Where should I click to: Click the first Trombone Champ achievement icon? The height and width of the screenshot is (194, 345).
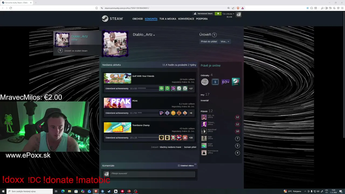pyautogui.click(x=161, y=137)
